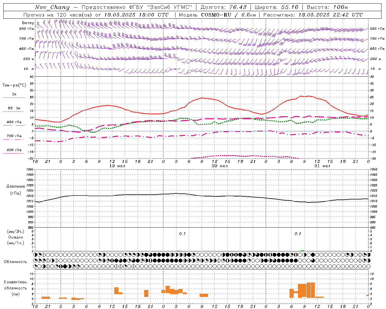Screen dimensions: 386x309
Task: Click the 'Рассчитано: 18.05.2025 22:42 UTC' timestamp
Action: 313,15
